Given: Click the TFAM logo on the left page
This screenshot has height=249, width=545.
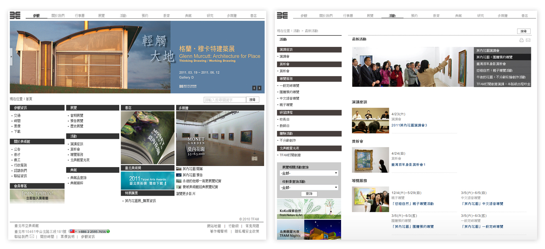Looking at the screenshot, I should pyautogui.click(x=15, y=15).
